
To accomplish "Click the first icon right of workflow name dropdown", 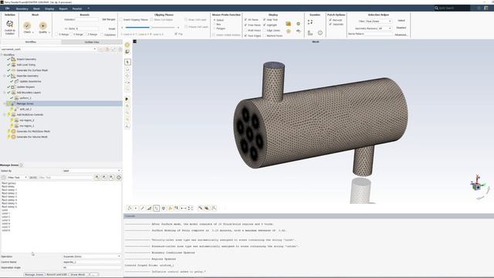I will [101, 49].
